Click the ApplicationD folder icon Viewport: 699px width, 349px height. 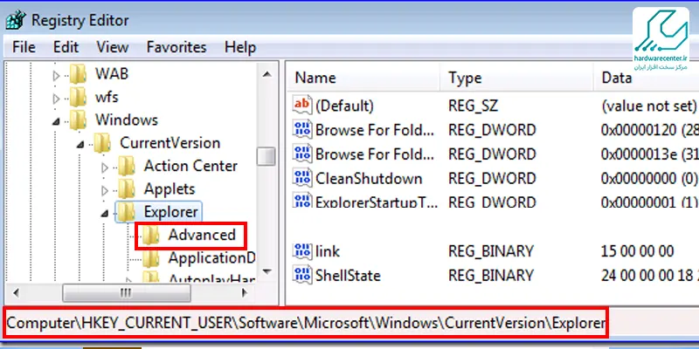tap(150, 258)
